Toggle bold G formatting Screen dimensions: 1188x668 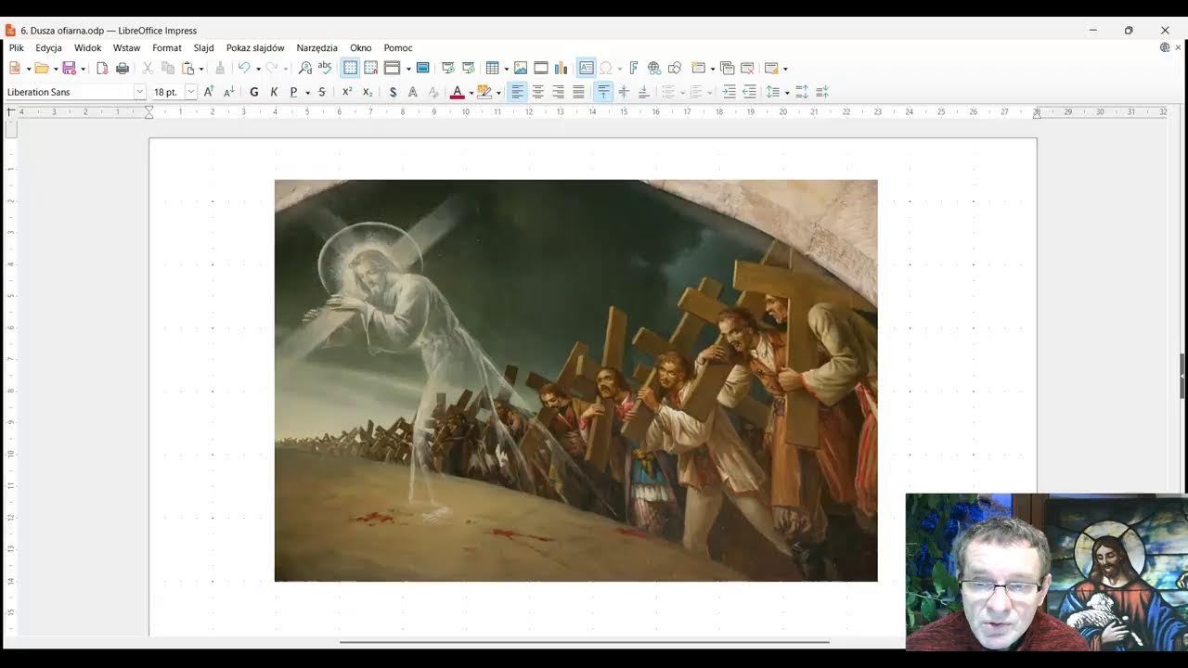point(253,92)
